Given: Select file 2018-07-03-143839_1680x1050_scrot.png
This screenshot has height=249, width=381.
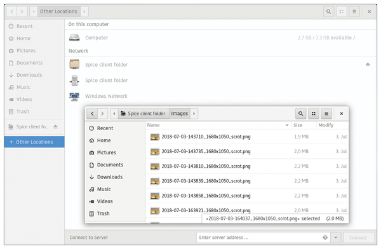Looking at the screenshot, I should (247, 181).
